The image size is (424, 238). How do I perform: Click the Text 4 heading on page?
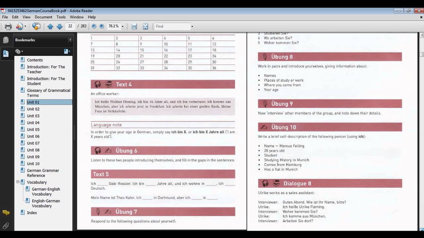pyautogui.click(x=124, y=84)
